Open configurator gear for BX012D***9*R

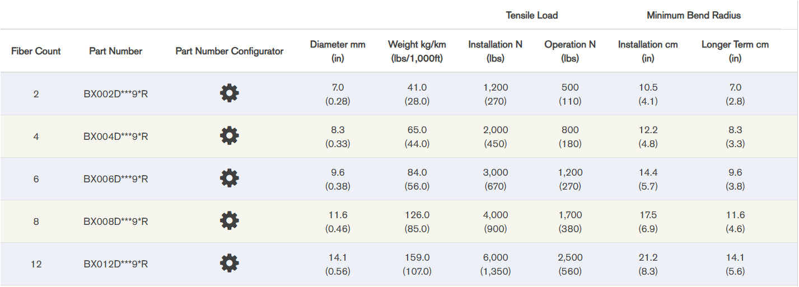(229, 263)
